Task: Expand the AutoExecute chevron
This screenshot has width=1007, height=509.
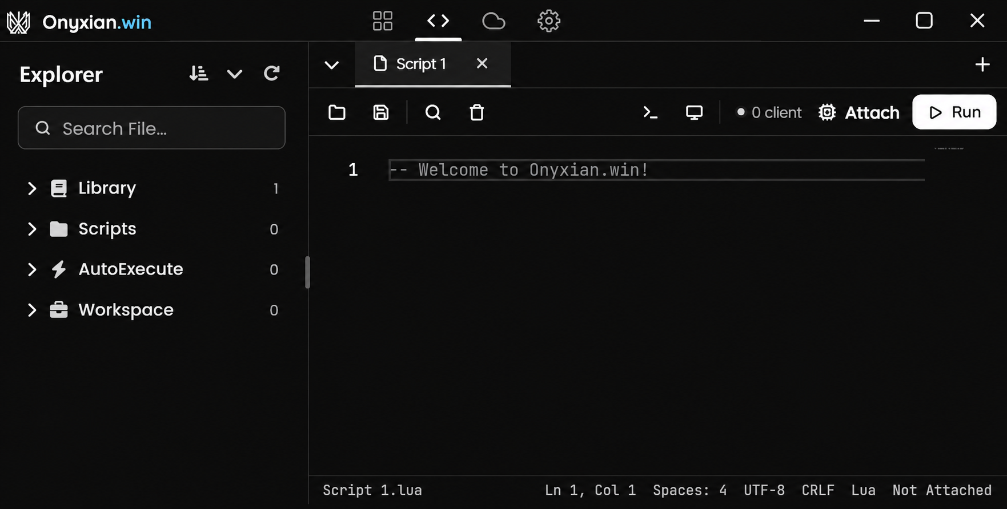Action: pyautogui.click(x=32, y=269)
